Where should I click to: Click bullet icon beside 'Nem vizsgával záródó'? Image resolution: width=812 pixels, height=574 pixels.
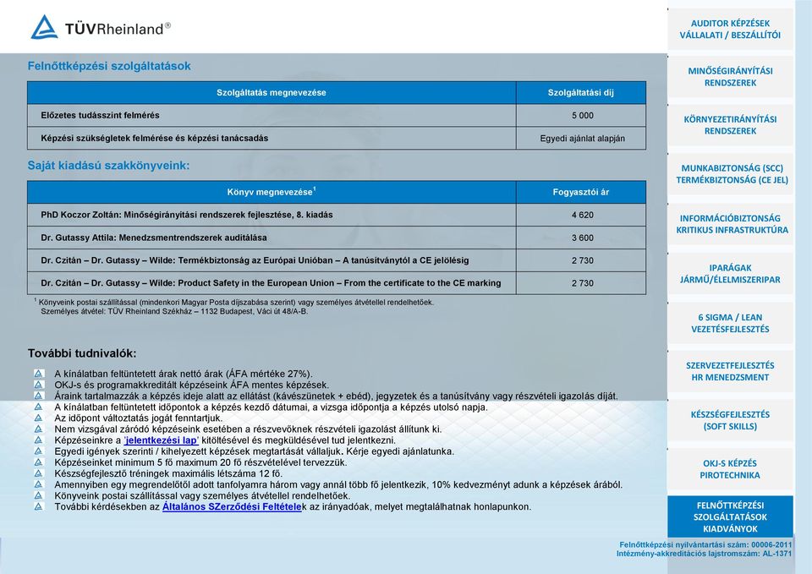click(x=39, y=429)
